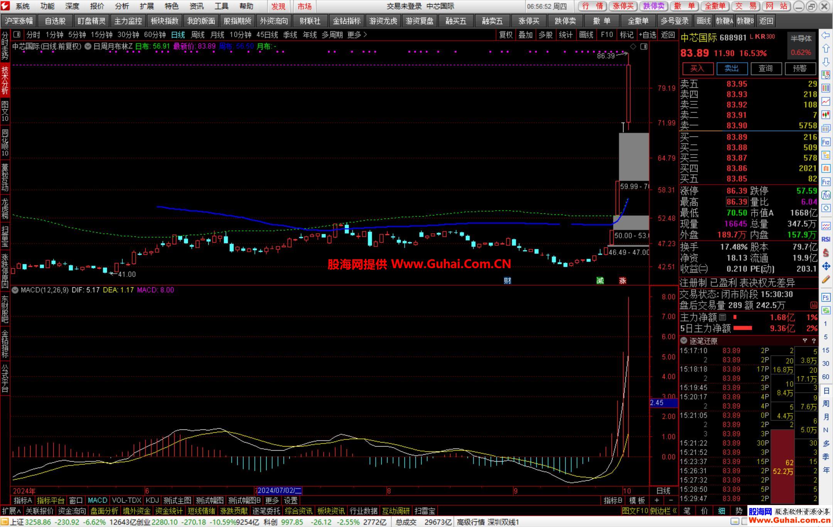Click the orange 自 icon in sidebar
The height and width of the screenshot is (527, 833).
pos(826,168)
